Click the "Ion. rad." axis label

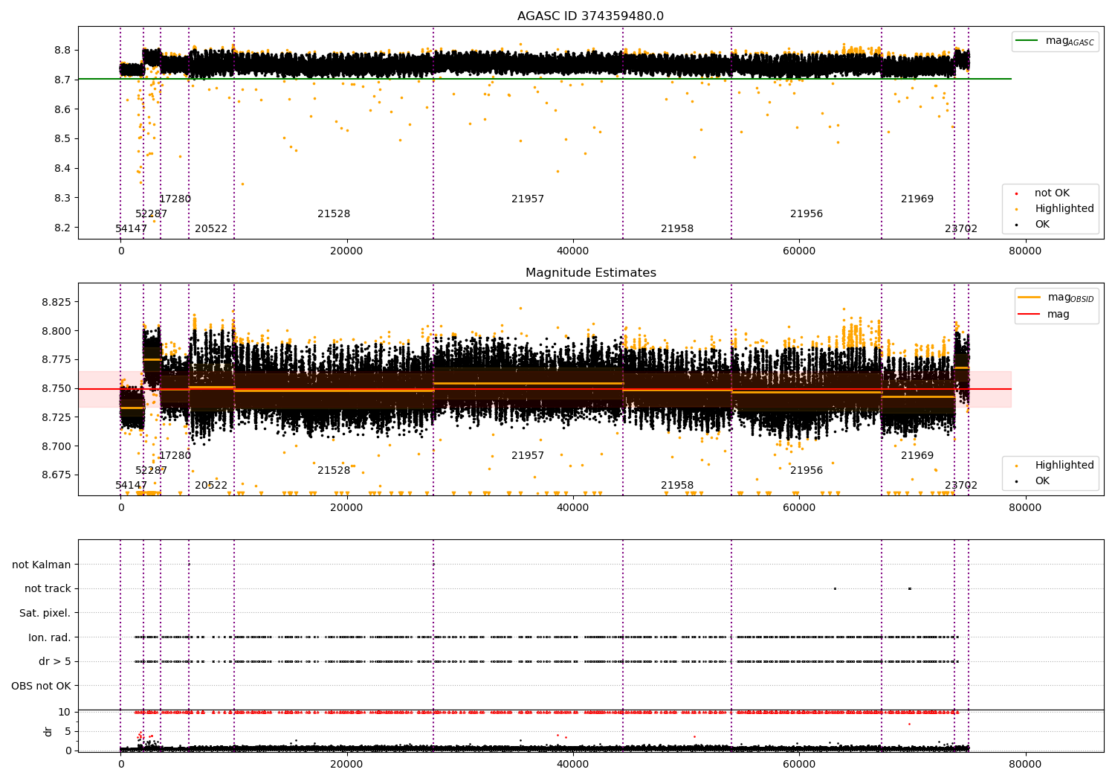click(x=50, y=638)
